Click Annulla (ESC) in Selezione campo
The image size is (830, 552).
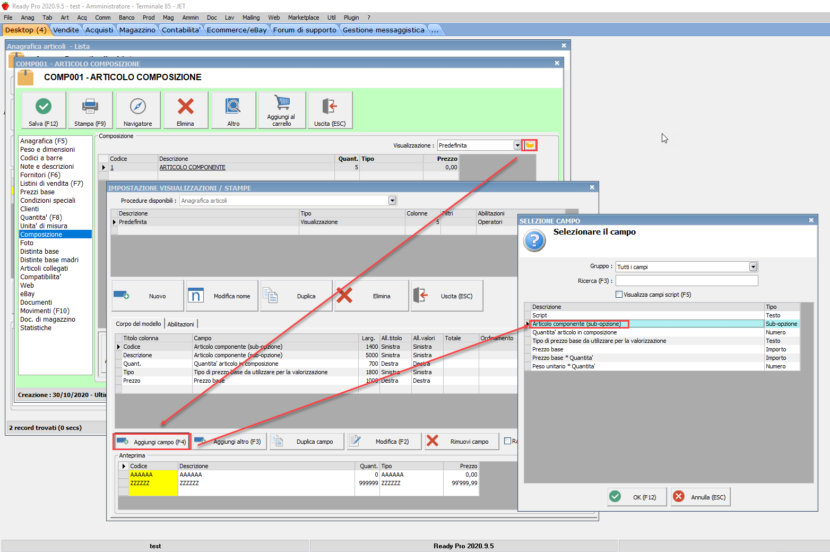point(701,497)
